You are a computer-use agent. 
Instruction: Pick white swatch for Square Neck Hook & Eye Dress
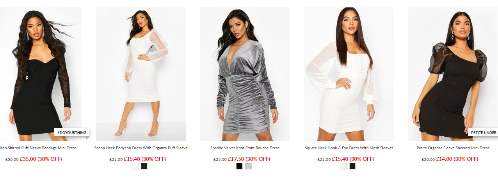pos(343,166)
